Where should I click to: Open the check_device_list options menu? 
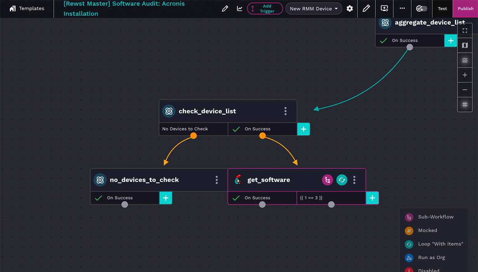coord(286,111)
